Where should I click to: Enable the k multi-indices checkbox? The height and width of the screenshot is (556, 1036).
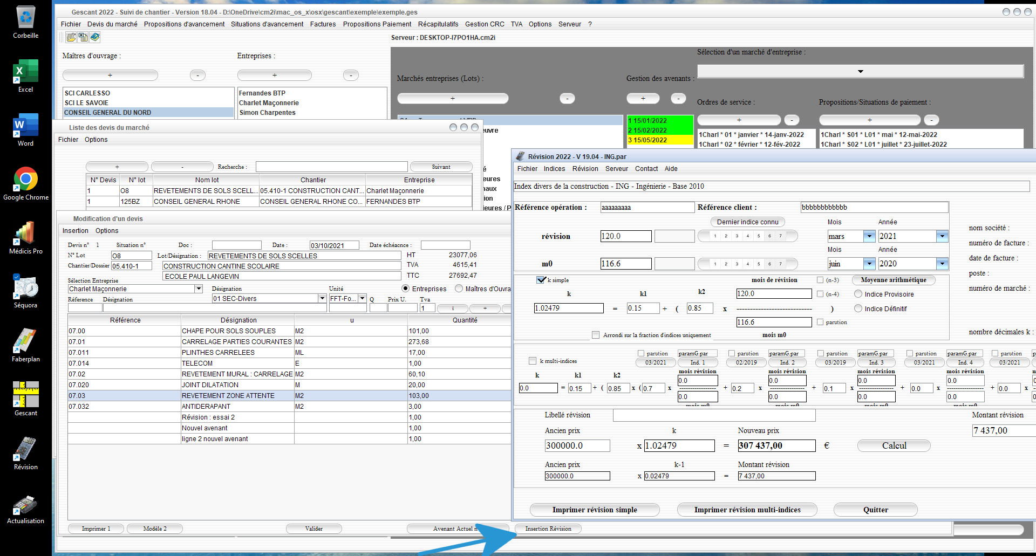[x=533, y=361]
